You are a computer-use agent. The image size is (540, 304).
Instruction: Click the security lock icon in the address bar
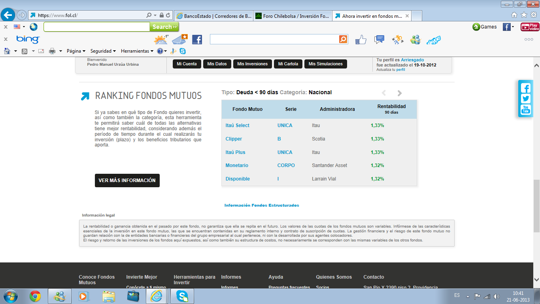tap(161, 15)
